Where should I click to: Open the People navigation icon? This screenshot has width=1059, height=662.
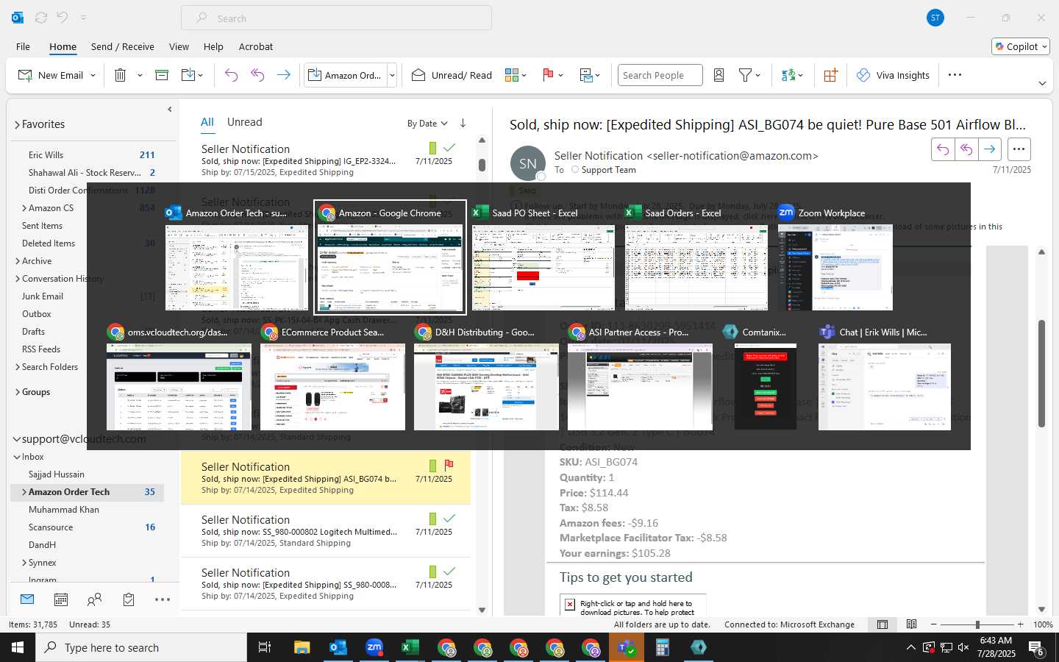[94, 599]
